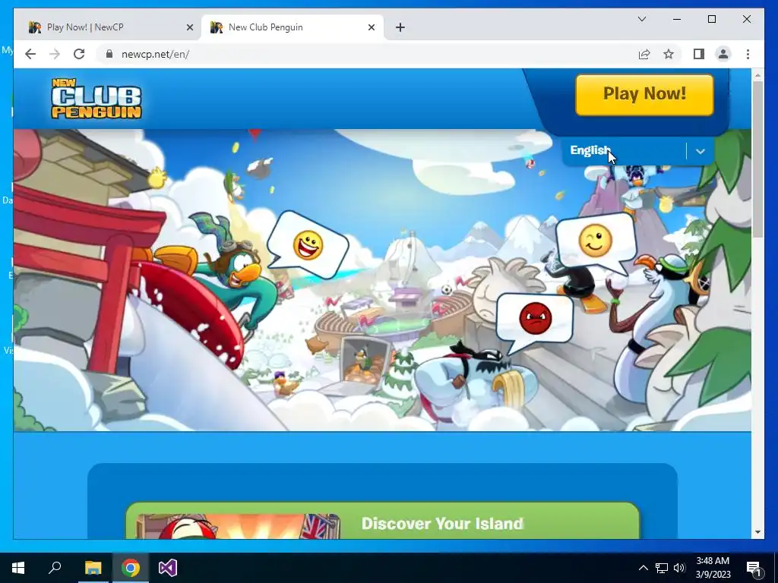
Task: Show hidden system tray icons
Action: pyautogui.click(x=643, y=568)
